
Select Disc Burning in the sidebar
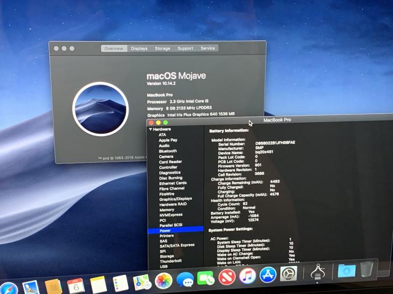pyautogui.click(x=170, y=178)
